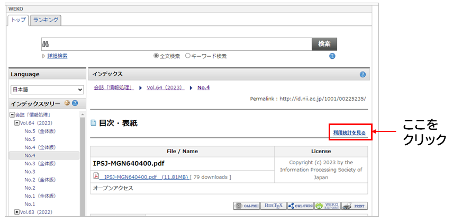Select the トップ tab
This screenshot has width=453, height=221.
(19, 20)
